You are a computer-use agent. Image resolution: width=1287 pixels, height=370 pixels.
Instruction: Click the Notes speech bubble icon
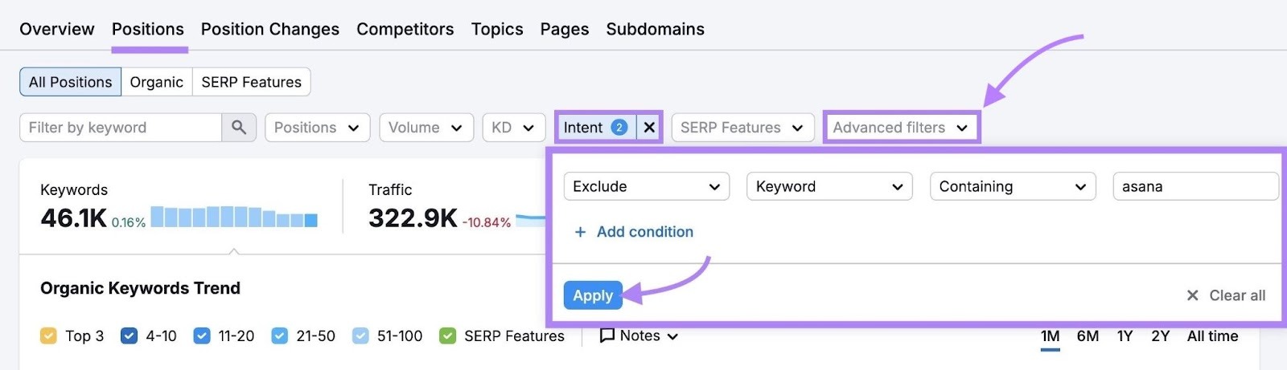point(607,335)
